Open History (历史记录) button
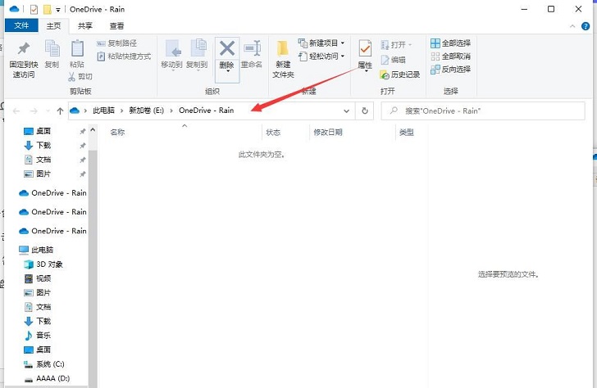597x388 pixels. (400, 74)
